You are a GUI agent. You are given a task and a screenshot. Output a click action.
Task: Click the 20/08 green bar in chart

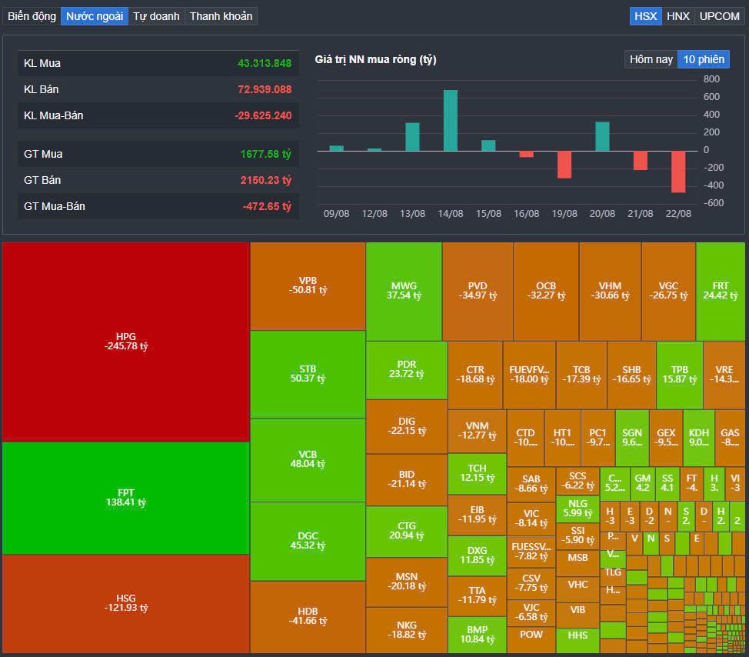(602, 137)
